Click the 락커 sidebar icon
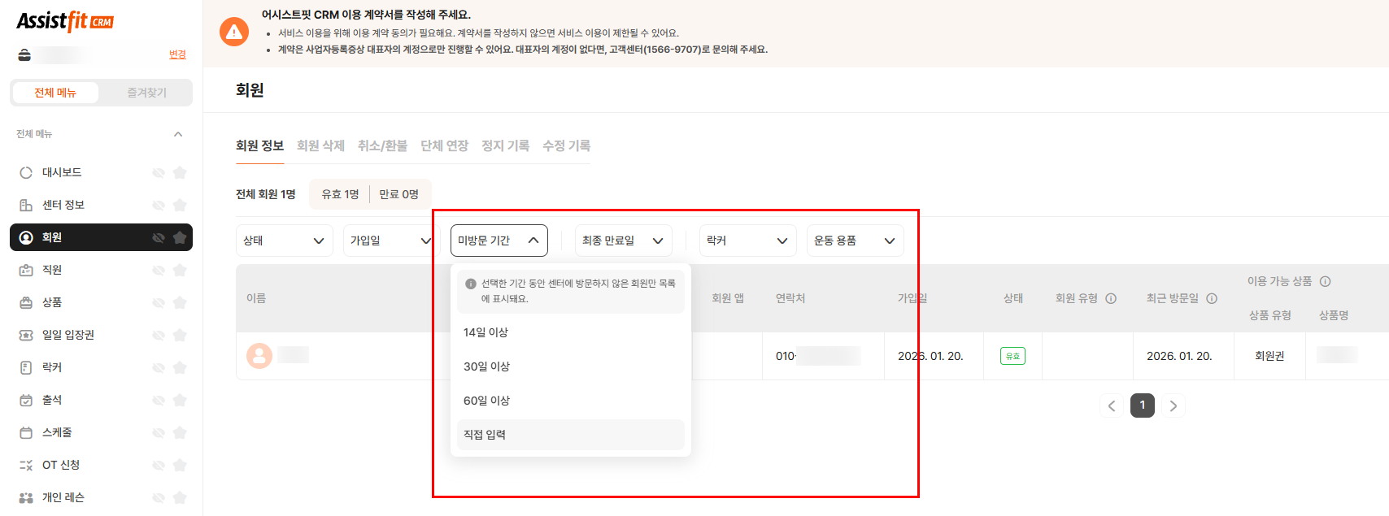1389x516 pixels. 26,367
